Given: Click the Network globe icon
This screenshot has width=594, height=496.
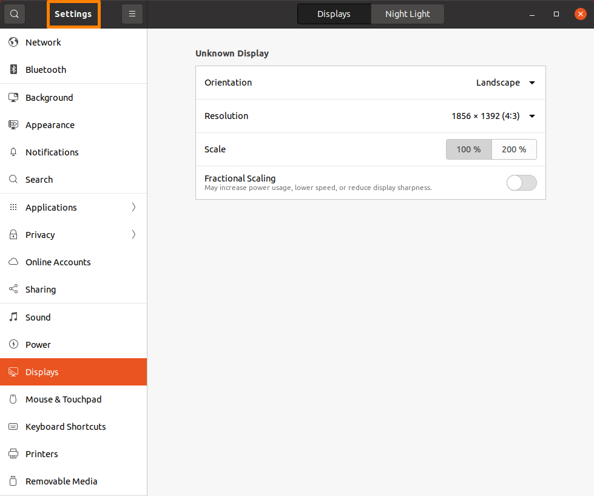Looking at the screenshot, I should pos(13,42).
